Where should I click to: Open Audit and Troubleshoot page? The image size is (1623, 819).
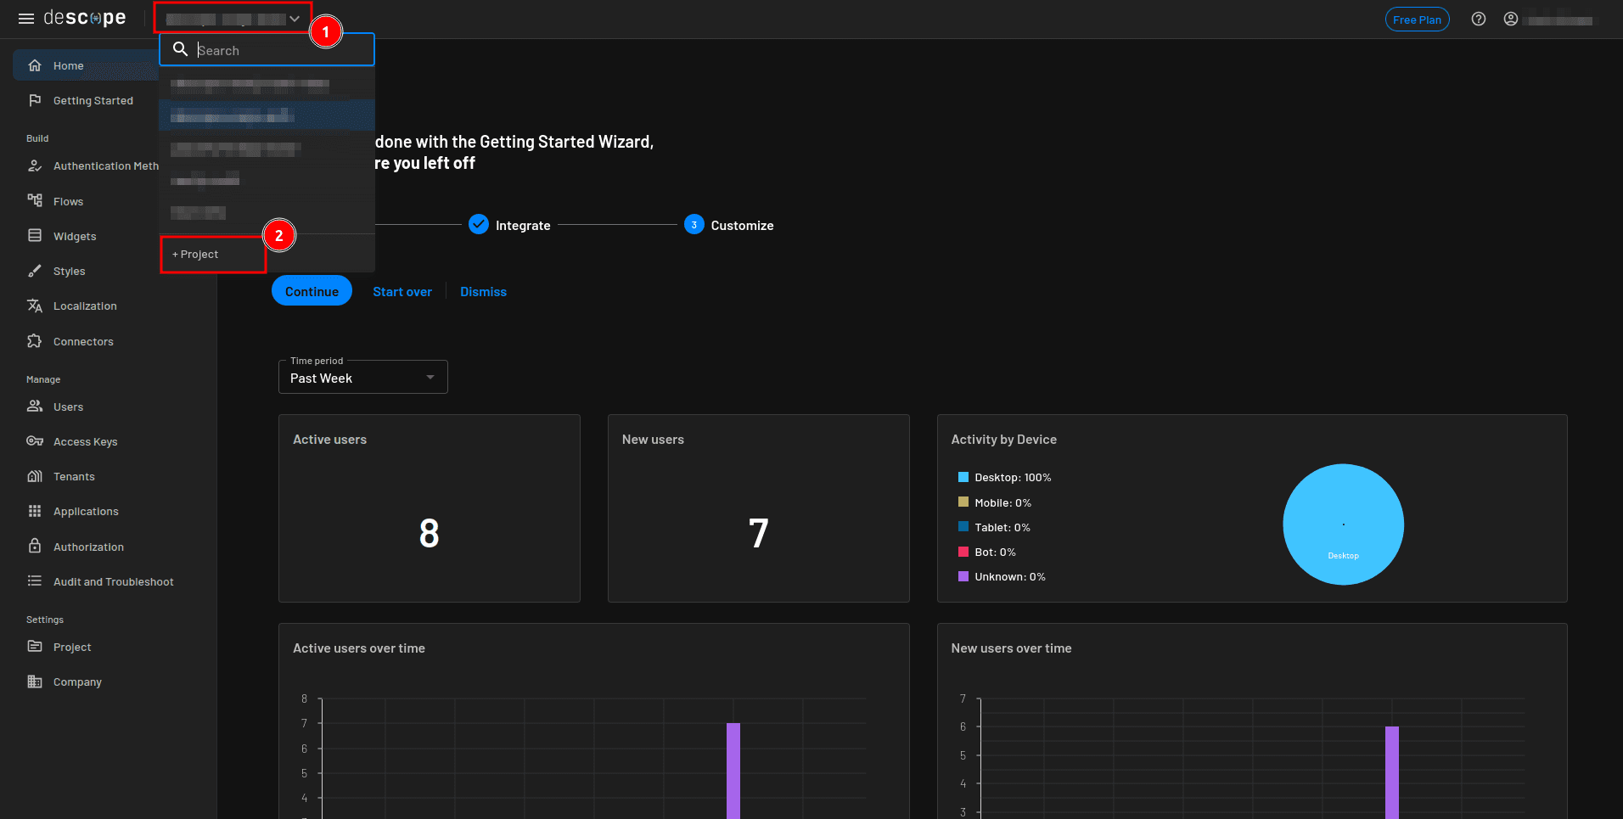coord(113,582)
